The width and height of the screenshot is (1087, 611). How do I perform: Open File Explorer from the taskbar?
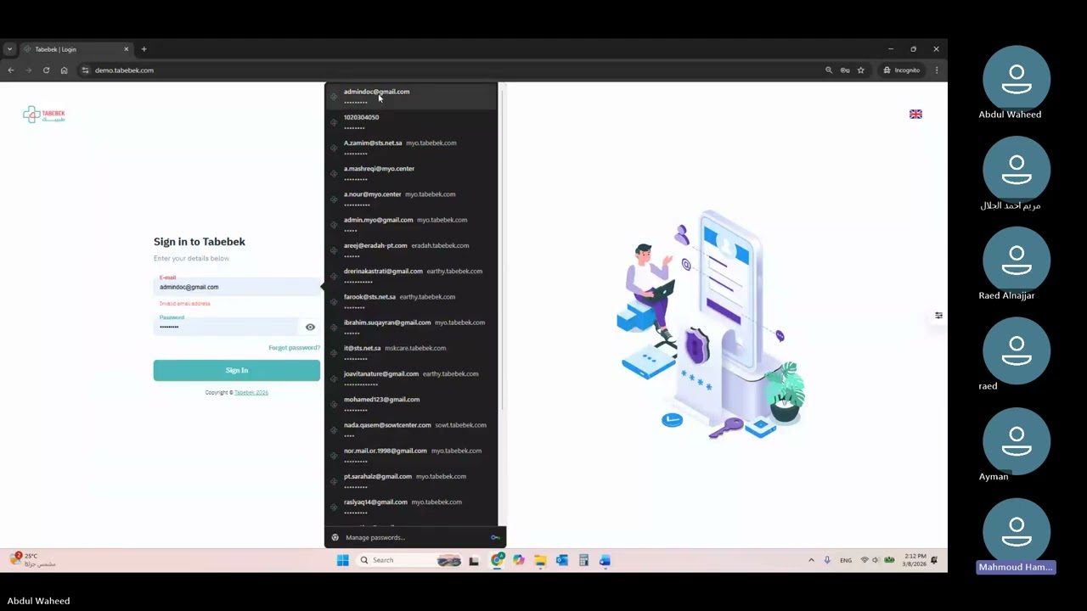click(540, 560)
